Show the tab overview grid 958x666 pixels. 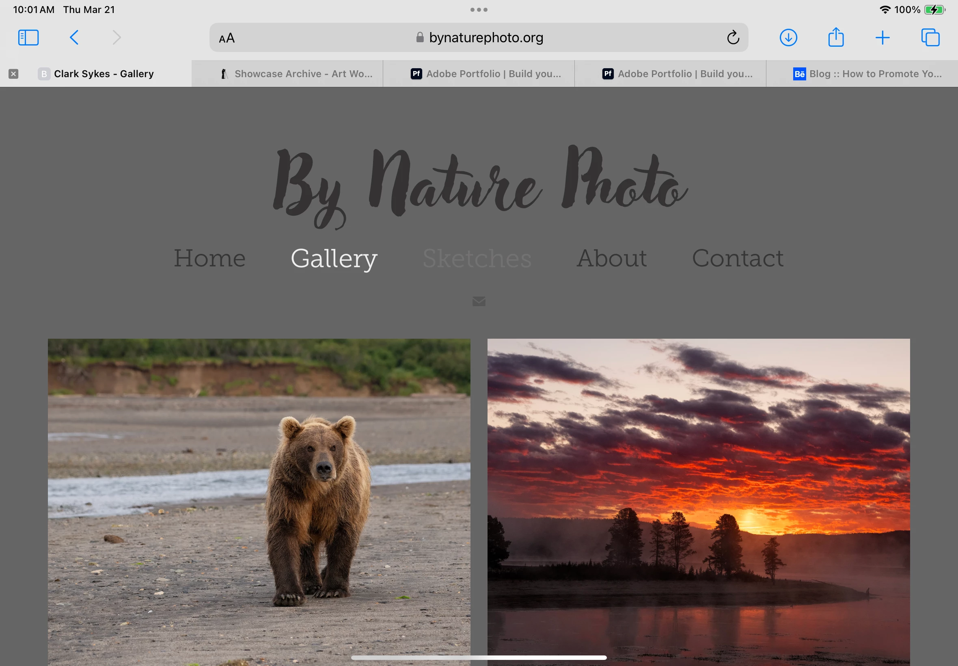[x=930, y=37]
